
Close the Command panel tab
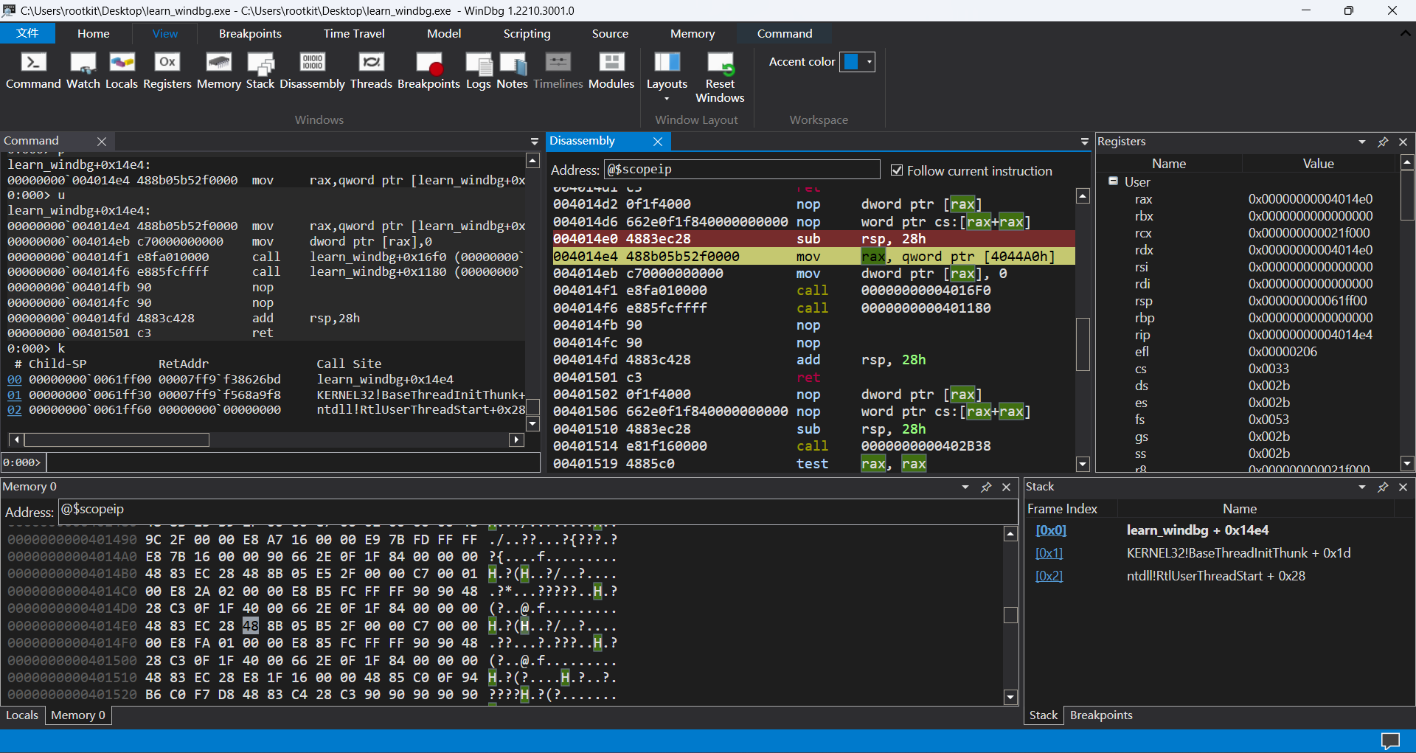[102, 141]
